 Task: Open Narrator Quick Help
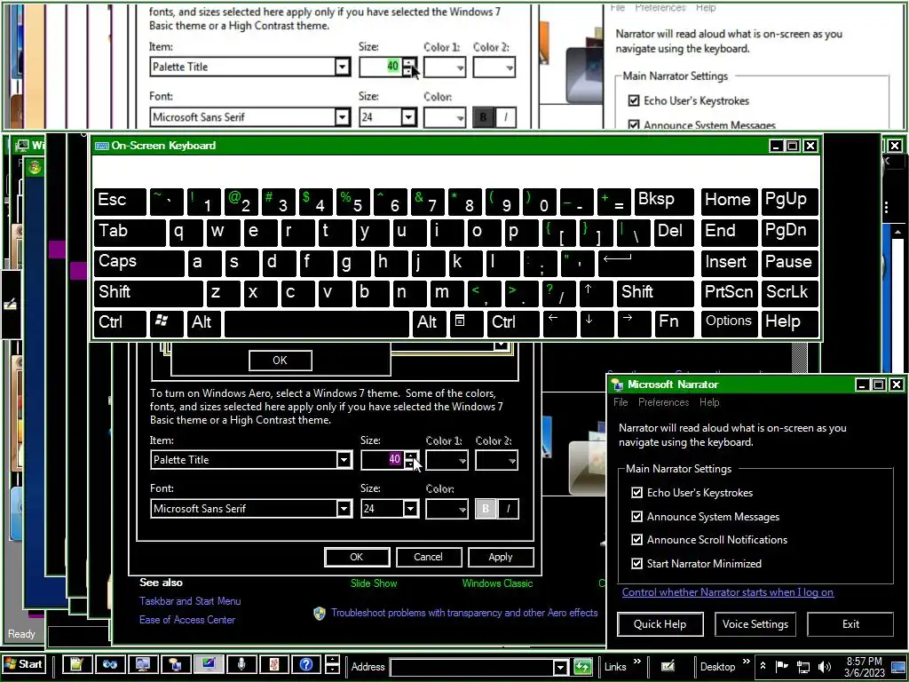[660, 624]
